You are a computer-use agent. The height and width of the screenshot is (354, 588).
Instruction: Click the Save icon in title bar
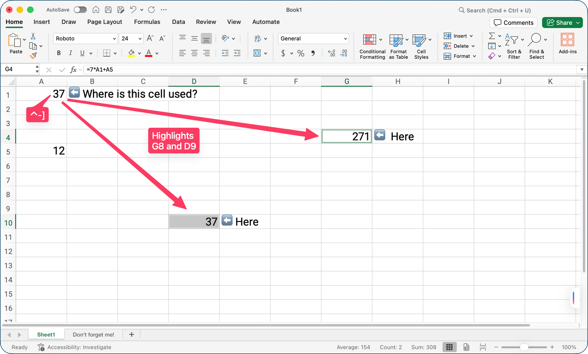[x=108, y=10]
